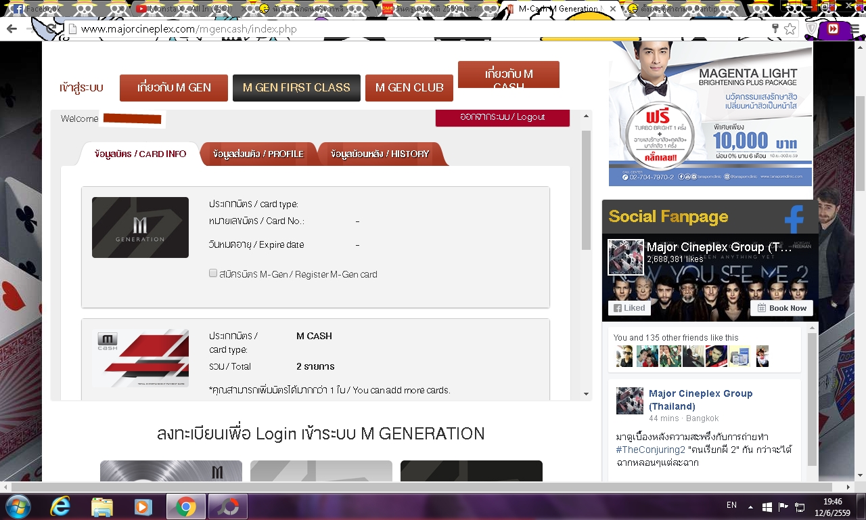Open Windows Explorer folder icon on taskbar
The height and width of the screenshot is (520, 866).
pyautogui.click(x=102, y=506)
